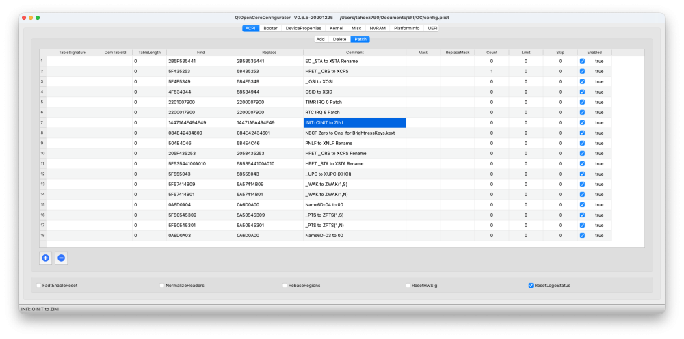Click the TableSignature column header
The image size is (684, 339).
click(x=73, y=53)
